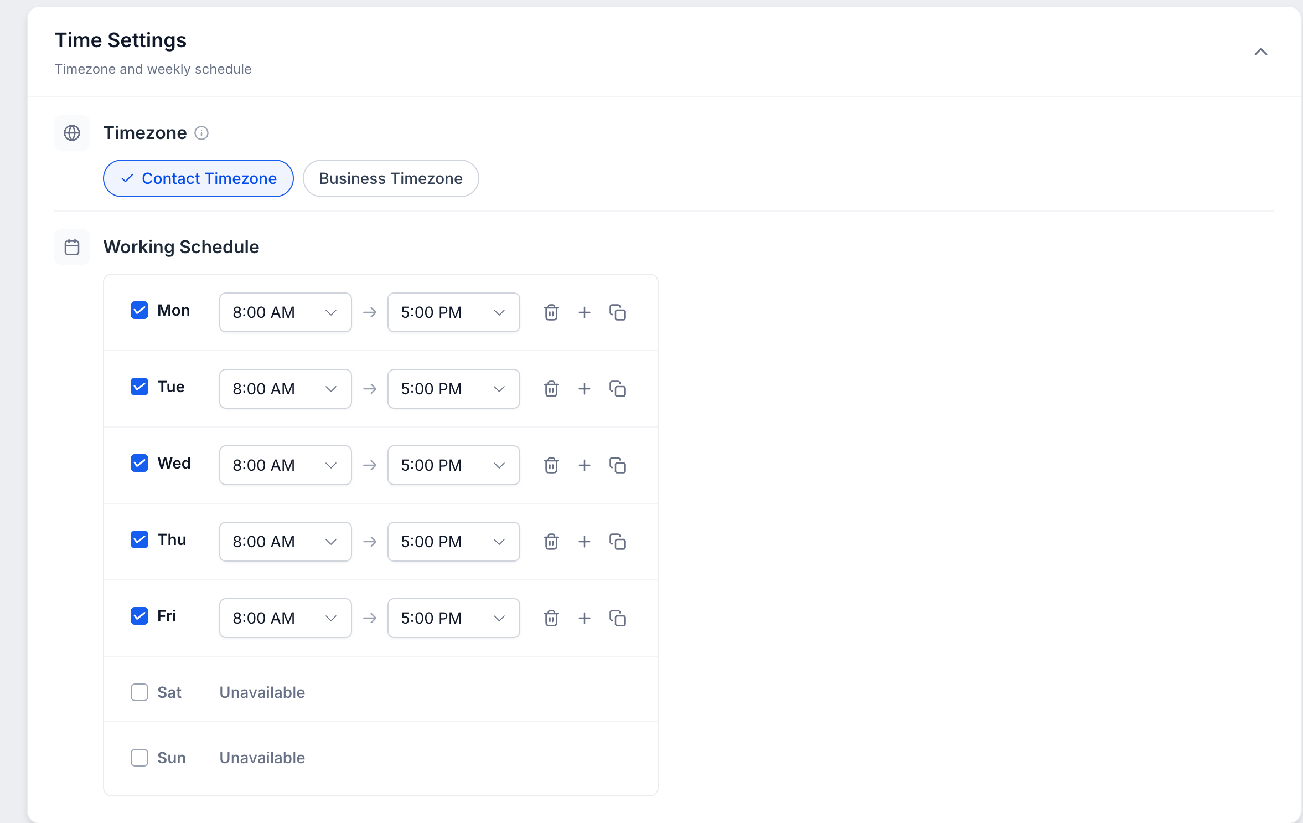Uncheck the Tue checkbox
This screenshot has height=823, width=1303.
pyautogui.click(x=139, y=387)
